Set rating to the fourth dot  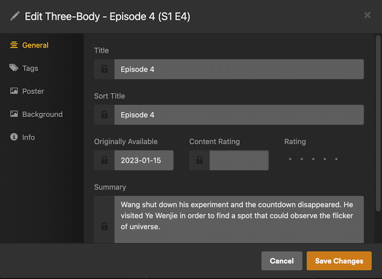[325, 159]
